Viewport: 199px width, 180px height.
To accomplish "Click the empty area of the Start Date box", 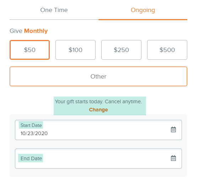I will tap(108, 130).
